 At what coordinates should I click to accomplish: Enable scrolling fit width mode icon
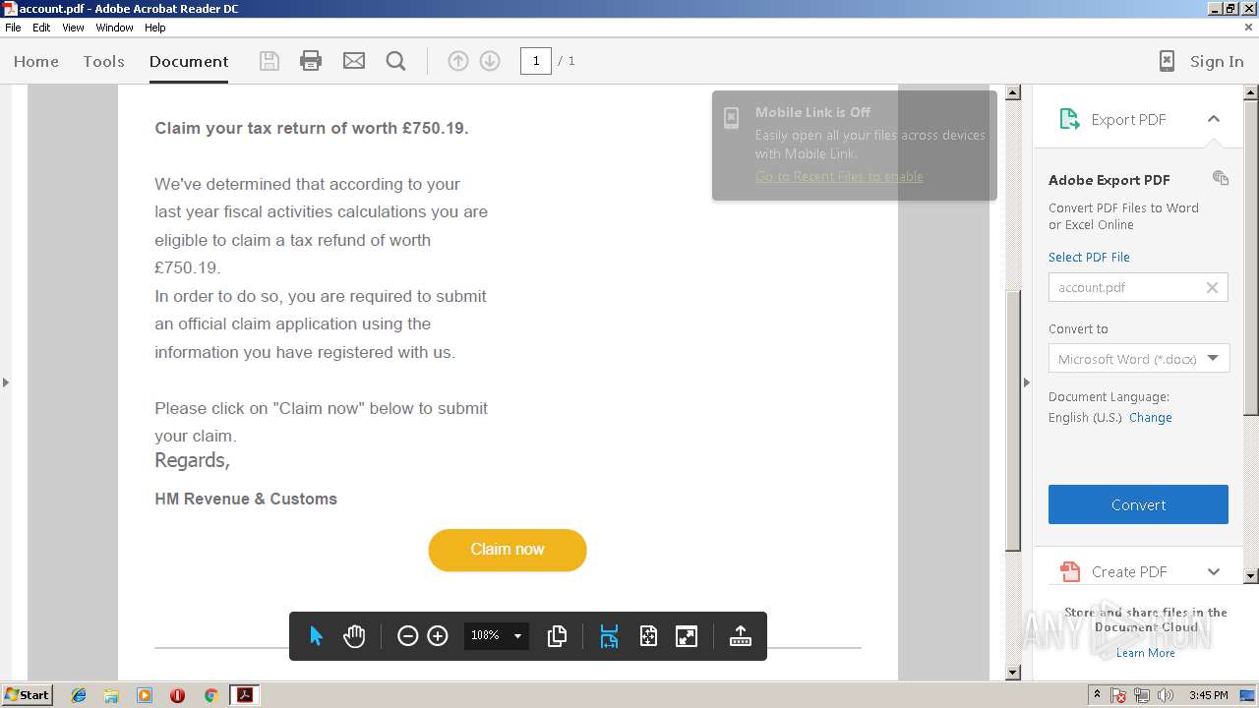609,636
